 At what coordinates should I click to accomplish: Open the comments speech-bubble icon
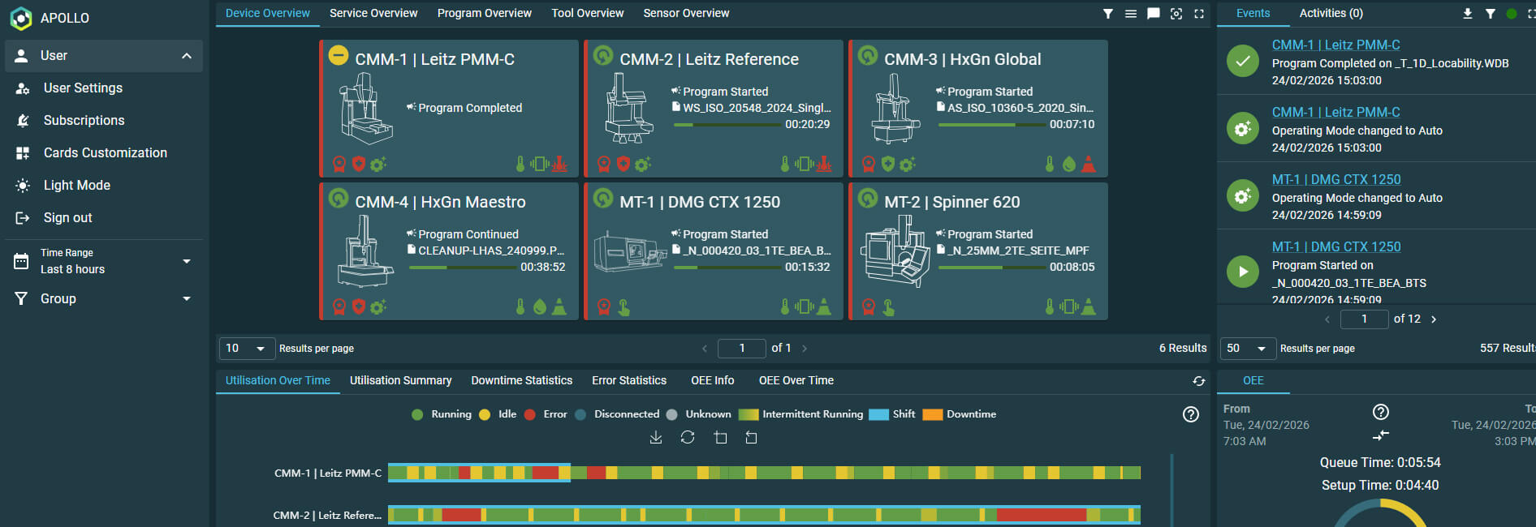(1154, 14)
